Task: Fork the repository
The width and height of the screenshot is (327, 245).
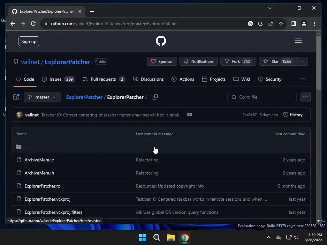Action: coord(238,62)
